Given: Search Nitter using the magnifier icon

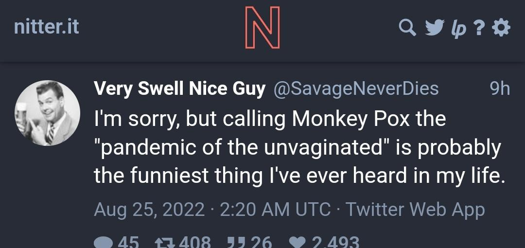Looking at the screenshot, I should pos(407,28).
